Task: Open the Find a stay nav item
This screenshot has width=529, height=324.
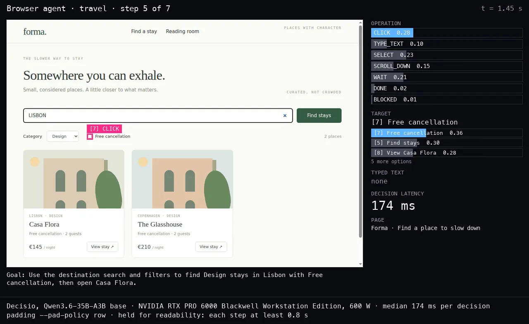Action: 144,31
